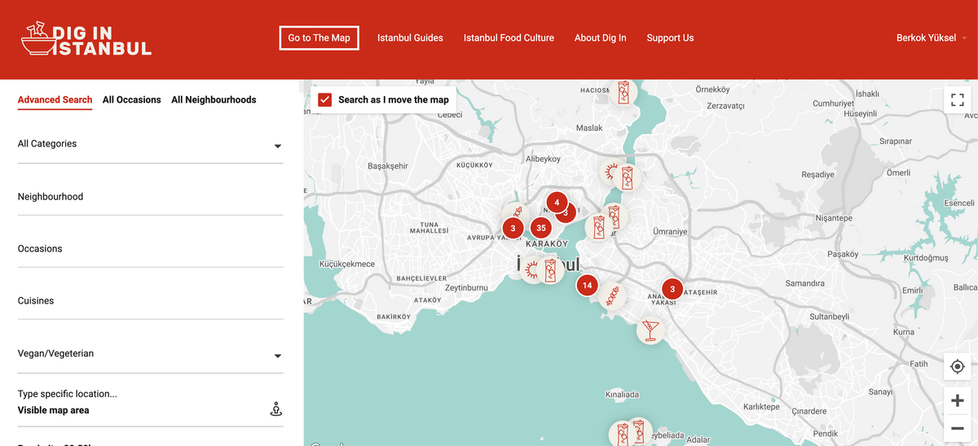
Task: Click the Ümraniye map label
Action: click(x=670, y=232)
